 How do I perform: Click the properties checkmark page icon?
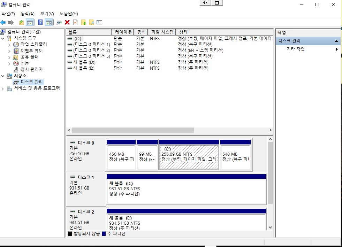(x=75, y=23)
